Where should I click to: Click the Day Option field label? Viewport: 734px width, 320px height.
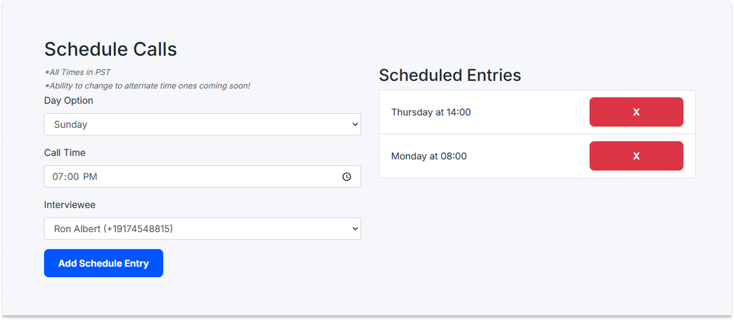coord(69,101)
